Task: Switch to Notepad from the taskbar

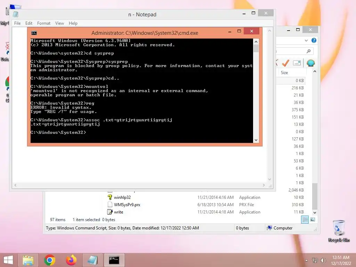Action: [92, 260]
